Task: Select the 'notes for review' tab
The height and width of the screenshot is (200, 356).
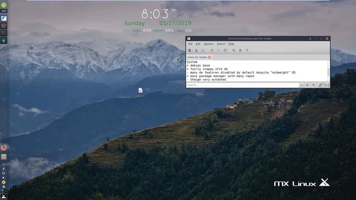Action: [x=197, y=57]
